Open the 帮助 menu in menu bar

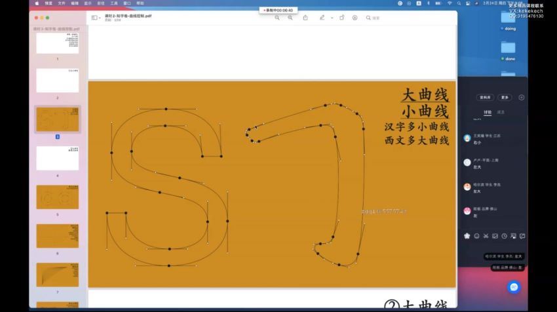tap(140, 3)
